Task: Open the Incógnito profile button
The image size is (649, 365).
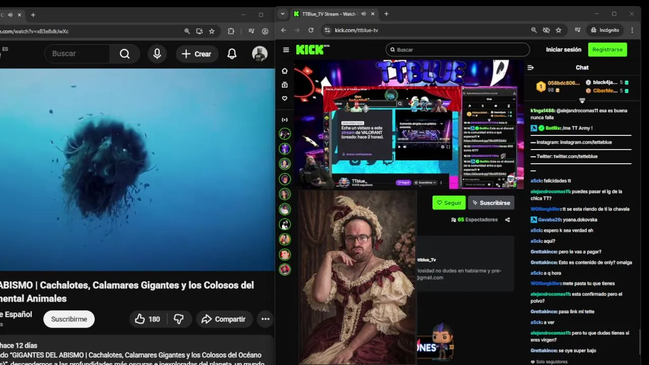Action: point(605,30)
